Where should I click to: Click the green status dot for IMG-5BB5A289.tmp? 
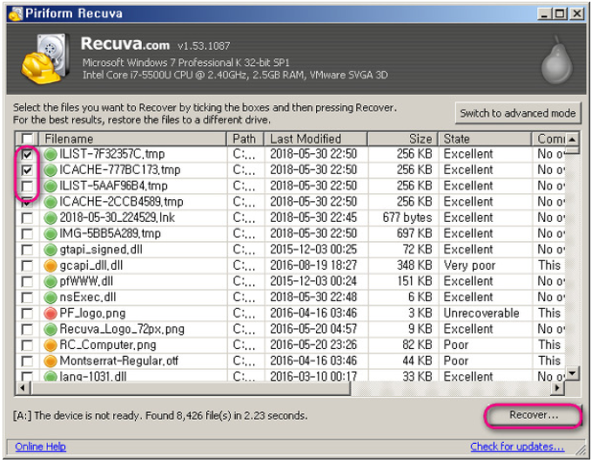50,233
